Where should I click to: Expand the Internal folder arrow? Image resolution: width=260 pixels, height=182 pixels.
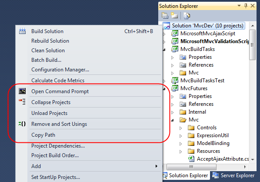pos(173,112)
